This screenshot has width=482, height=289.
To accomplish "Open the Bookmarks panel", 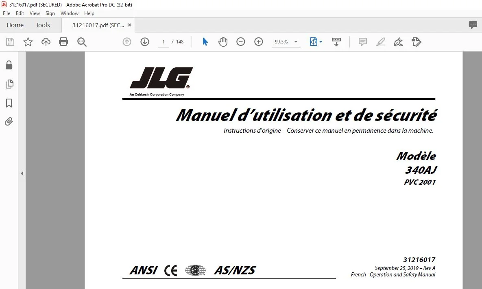I will 9,103.
